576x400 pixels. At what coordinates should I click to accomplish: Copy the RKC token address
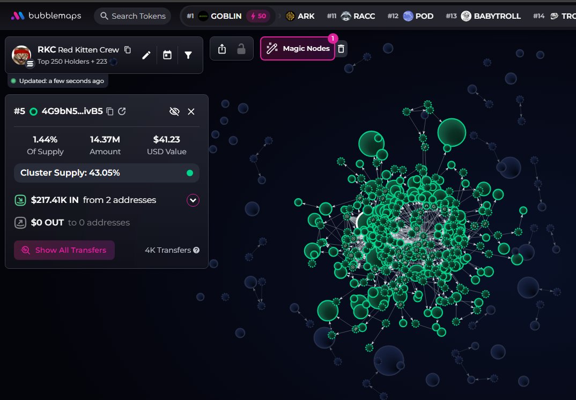[128, 49]
